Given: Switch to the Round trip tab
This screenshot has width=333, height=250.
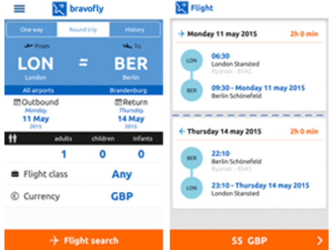Looking at the screenshot, I should pyautogui.click(x=83, y=30).
